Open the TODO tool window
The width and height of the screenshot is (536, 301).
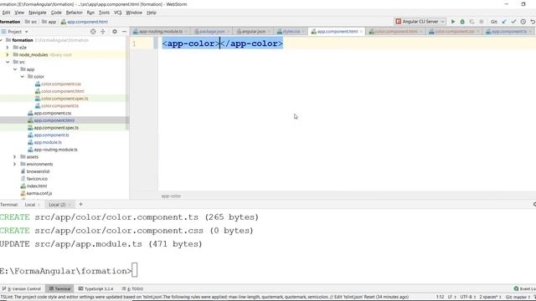pyautogui.click(x=132, y=288)
